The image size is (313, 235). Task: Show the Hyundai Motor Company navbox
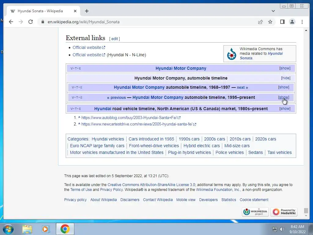click(285, 68)
